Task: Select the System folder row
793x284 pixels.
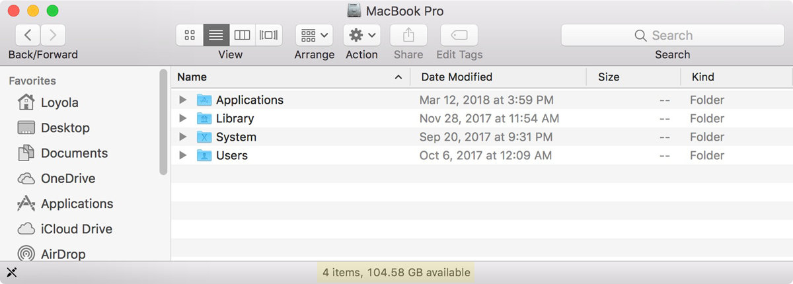Action: pyautogui.click(x=236, y=137)
